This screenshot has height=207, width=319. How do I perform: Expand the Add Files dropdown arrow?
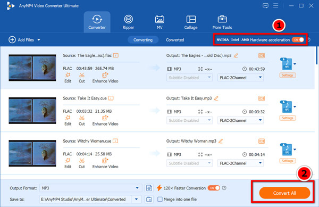tap(39, 40)
